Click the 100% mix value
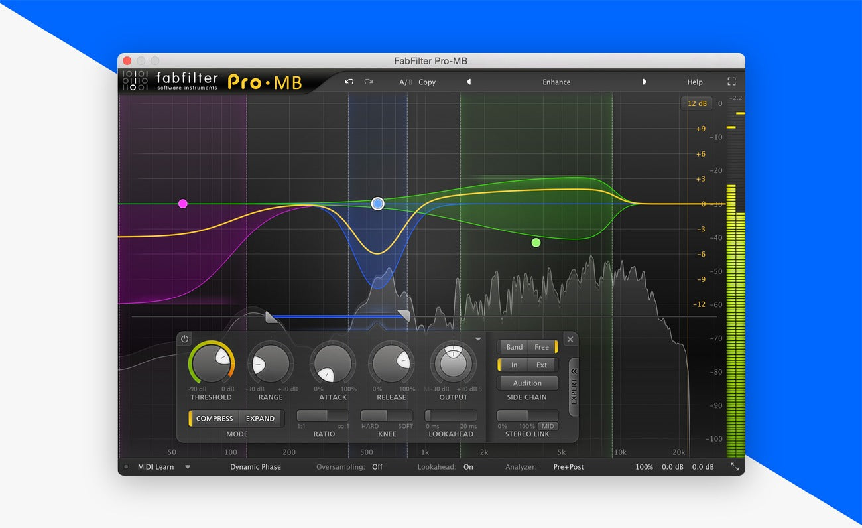This screenshot has width=862, height=528. pos(644,467)
